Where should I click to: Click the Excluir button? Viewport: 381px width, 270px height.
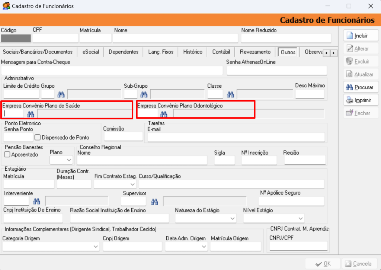pos(361,61)
